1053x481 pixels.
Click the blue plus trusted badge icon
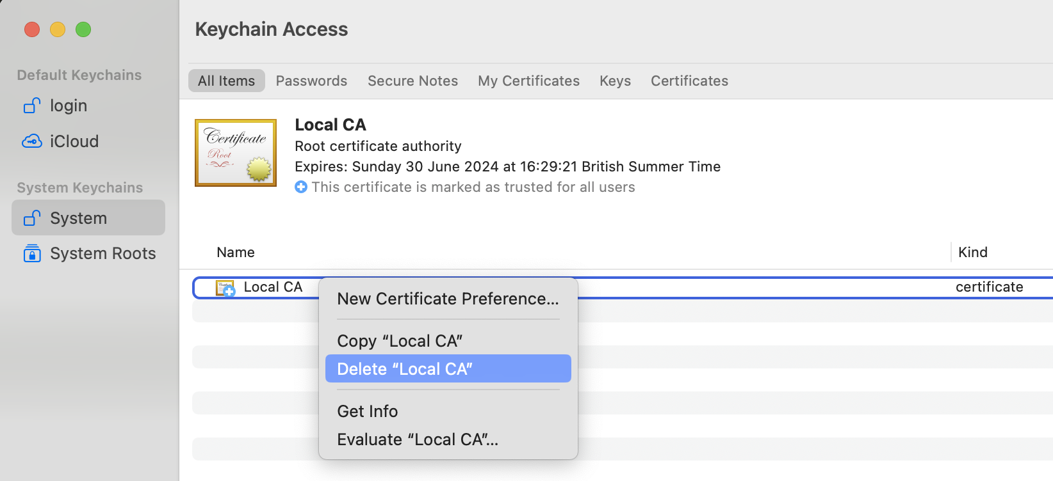tap(301, 187)
